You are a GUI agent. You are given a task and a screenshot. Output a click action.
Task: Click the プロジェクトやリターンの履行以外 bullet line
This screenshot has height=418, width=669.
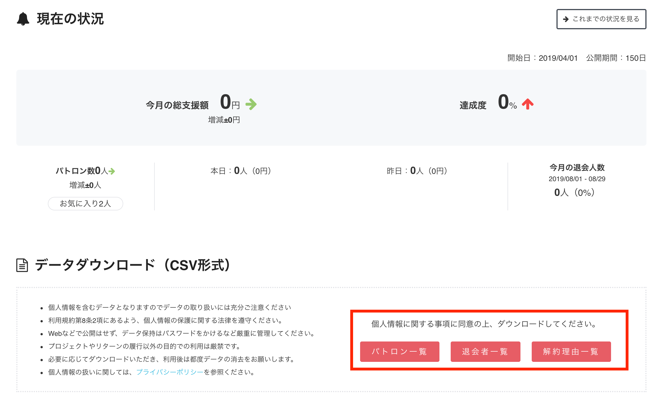coord(145,346)
